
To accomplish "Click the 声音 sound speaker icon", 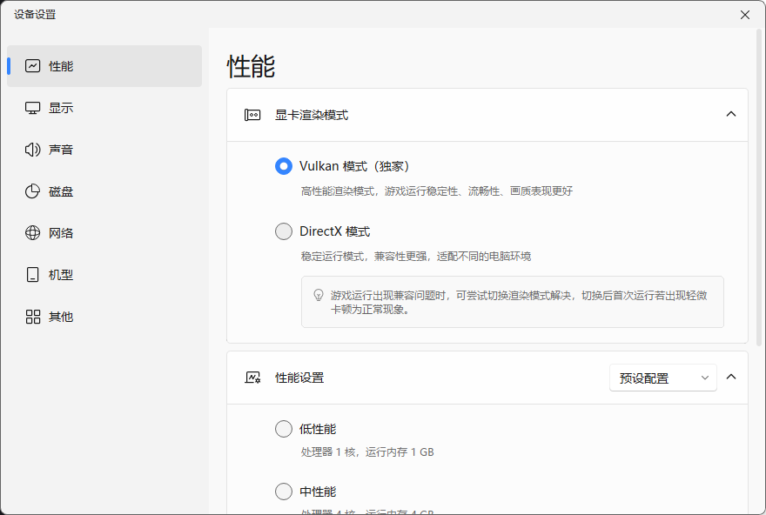I will (30, 149).
